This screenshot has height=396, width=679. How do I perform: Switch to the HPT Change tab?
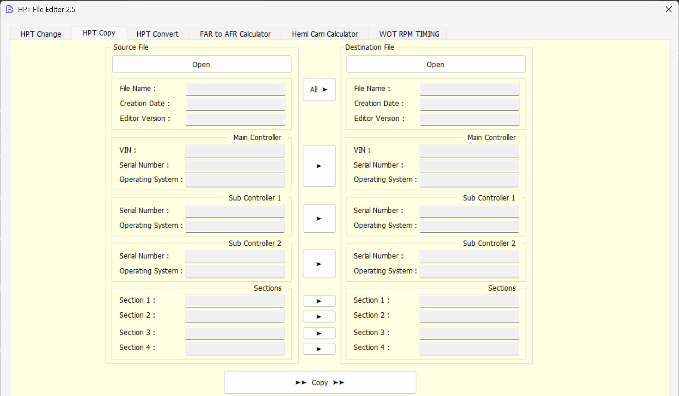coord(40,34)
